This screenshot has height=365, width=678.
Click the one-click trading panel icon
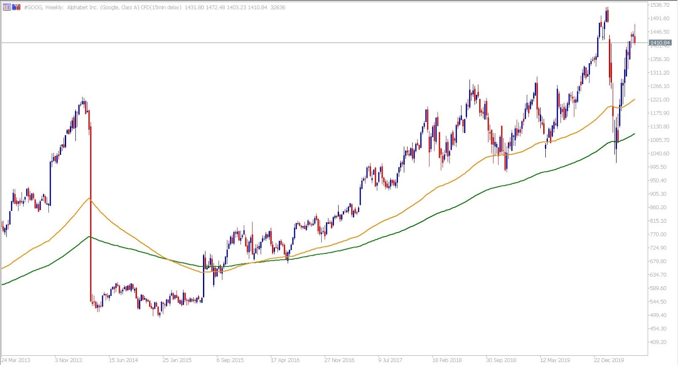[x=17, y=7]
